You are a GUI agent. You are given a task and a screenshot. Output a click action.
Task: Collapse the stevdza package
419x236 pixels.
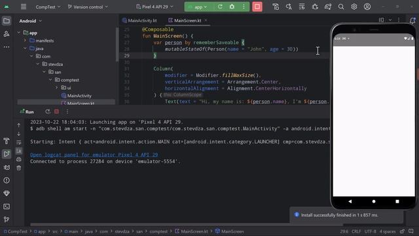click(x=38, y=64)
